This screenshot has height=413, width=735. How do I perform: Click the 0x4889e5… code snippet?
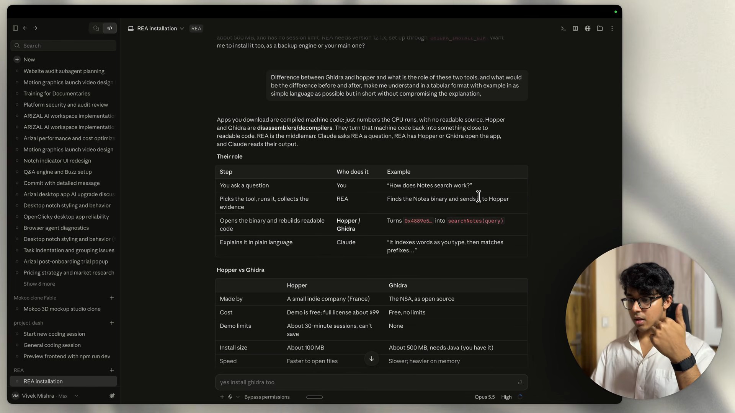418,221
